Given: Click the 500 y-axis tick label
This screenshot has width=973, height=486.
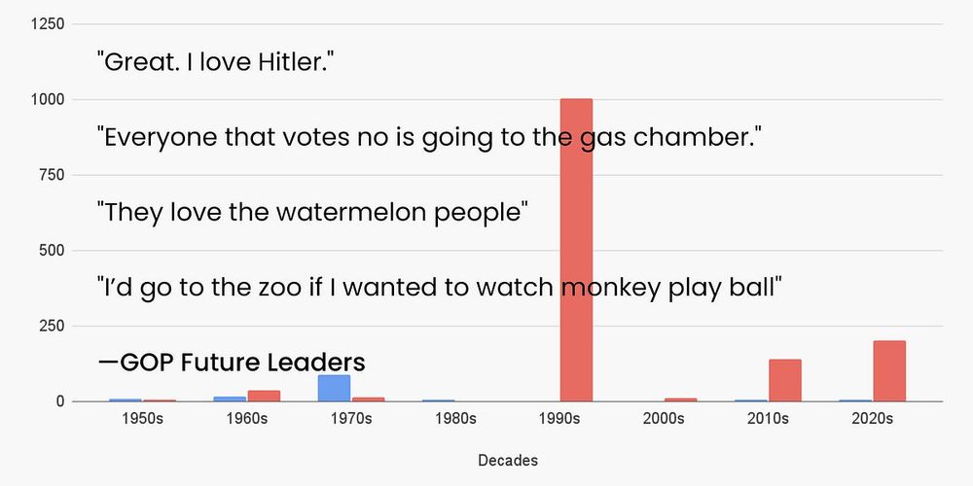Looking at the screenshot, I should 52,251.
